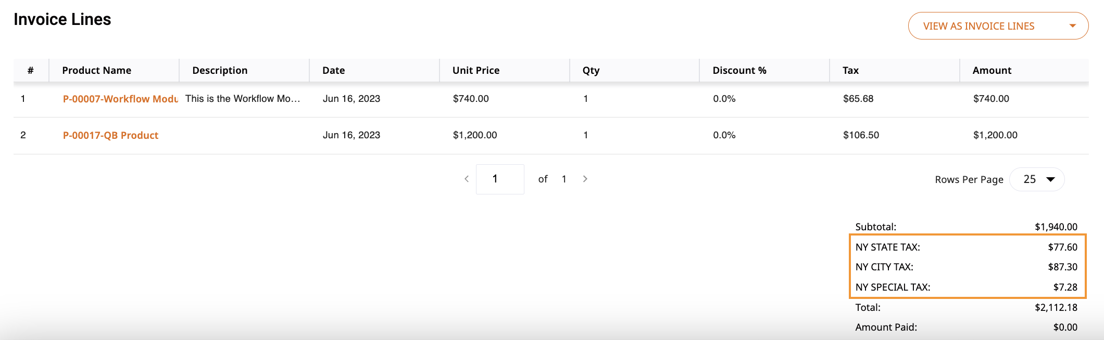Sort by Unit Price column header
Image resolution: width=1104 pixels, height=340 pixels.
[x=476, y=70]
